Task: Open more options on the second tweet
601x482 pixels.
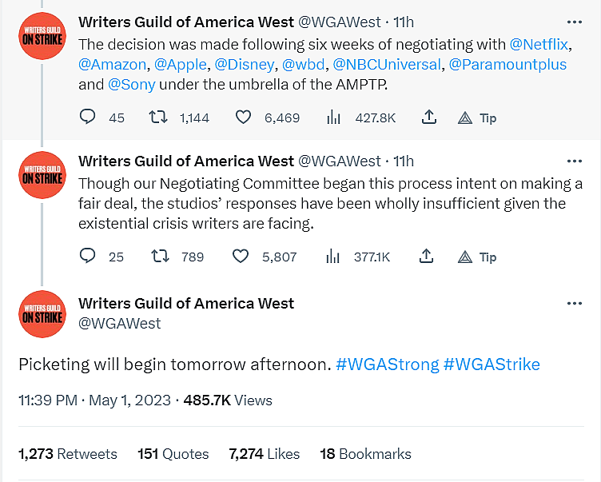Action: click(574, 161)
